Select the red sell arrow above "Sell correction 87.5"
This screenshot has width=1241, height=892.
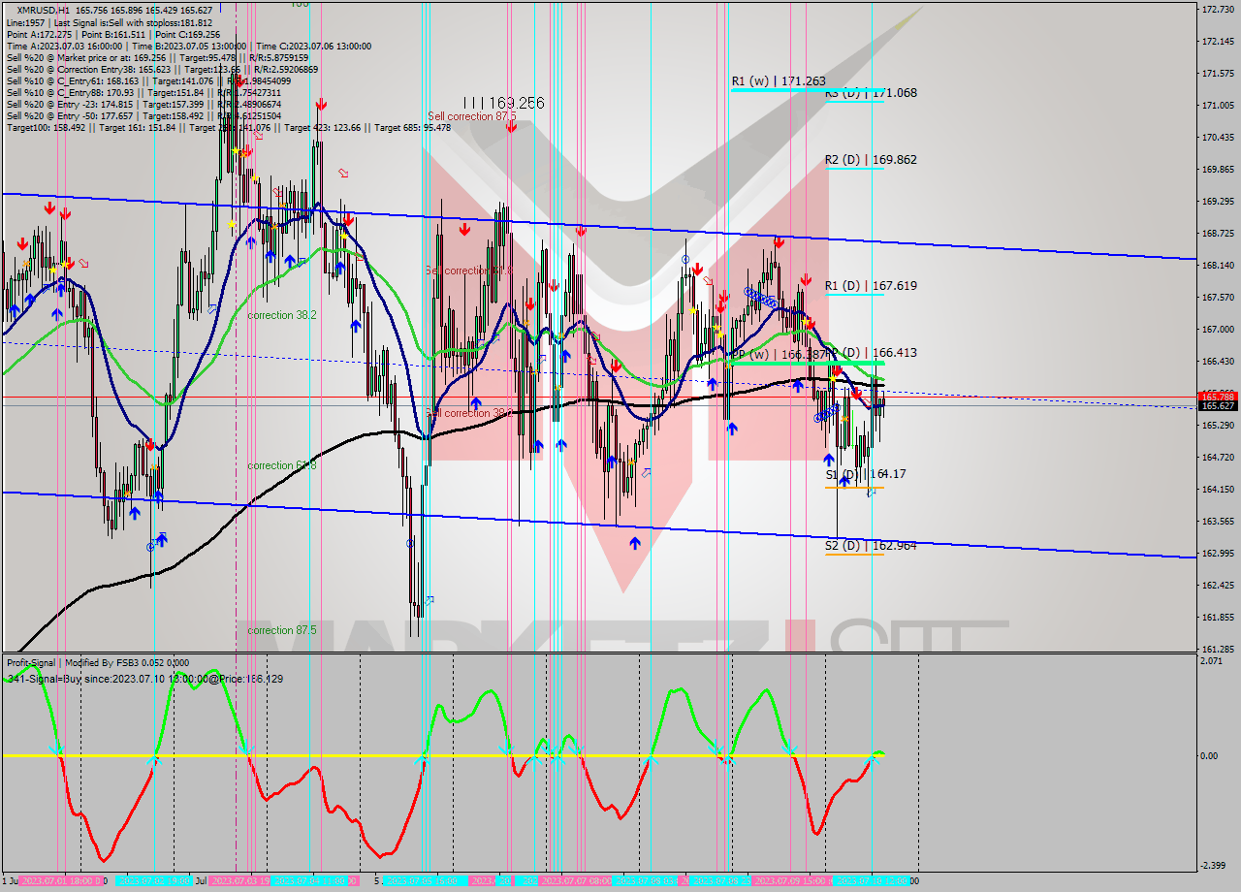[511, 128]
